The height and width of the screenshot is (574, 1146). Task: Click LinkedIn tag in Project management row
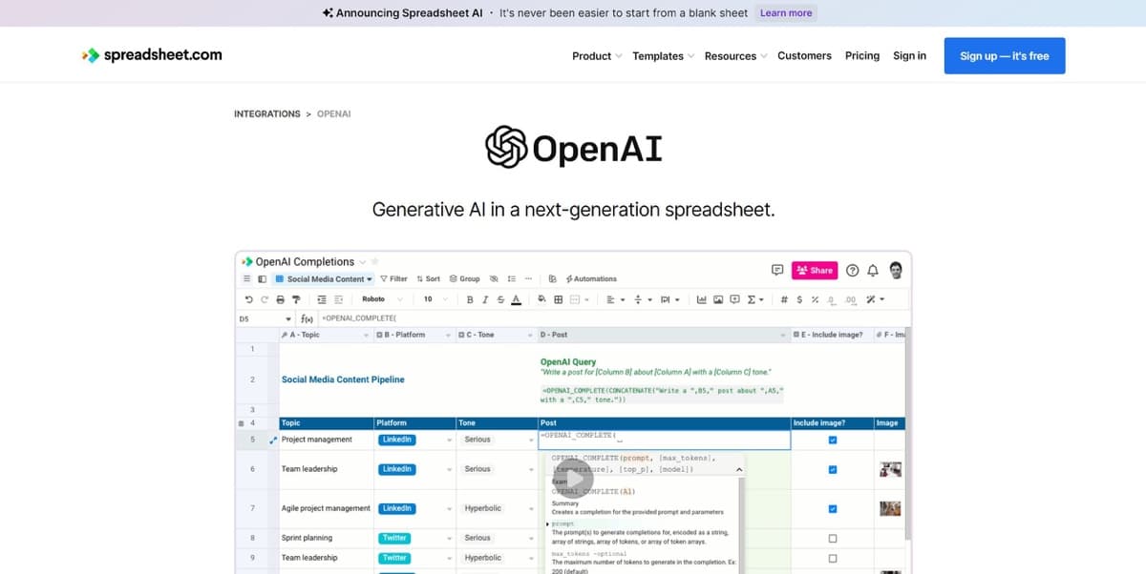(x=397, y=440)
